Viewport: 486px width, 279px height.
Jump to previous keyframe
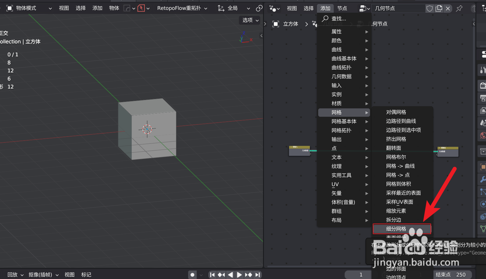[221, 275]
